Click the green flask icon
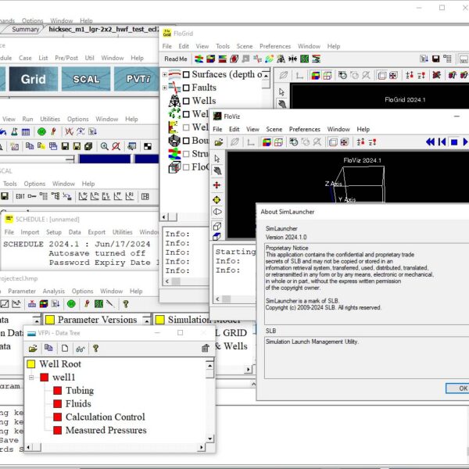 pyautogui.click(x=14, y=131)
